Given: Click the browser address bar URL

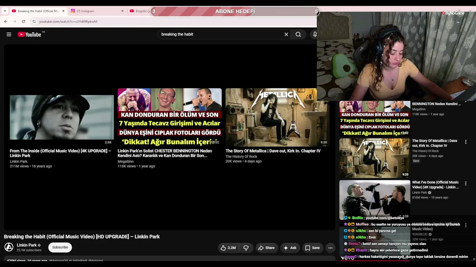Looking at the screenshot, I should point(68,22).
